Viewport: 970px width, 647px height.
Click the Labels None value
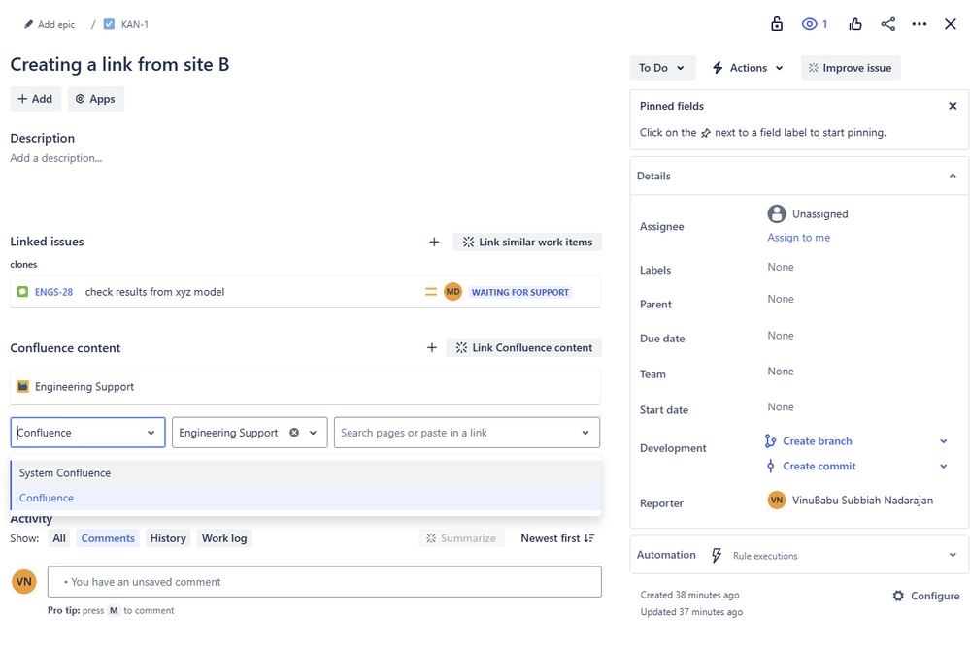(x=780, y=267)
